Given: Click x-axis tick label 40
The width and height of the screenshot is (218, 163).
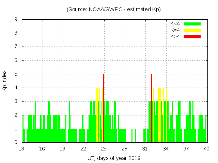Looking at the screenshot, I should 206,149.
